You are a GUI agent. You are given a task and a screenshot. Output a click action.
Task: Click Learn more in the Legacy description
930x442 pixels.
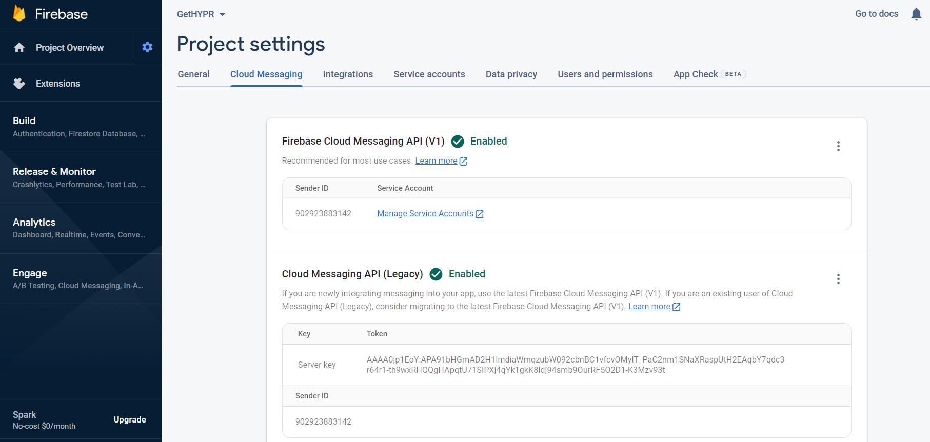coord(649,307)
